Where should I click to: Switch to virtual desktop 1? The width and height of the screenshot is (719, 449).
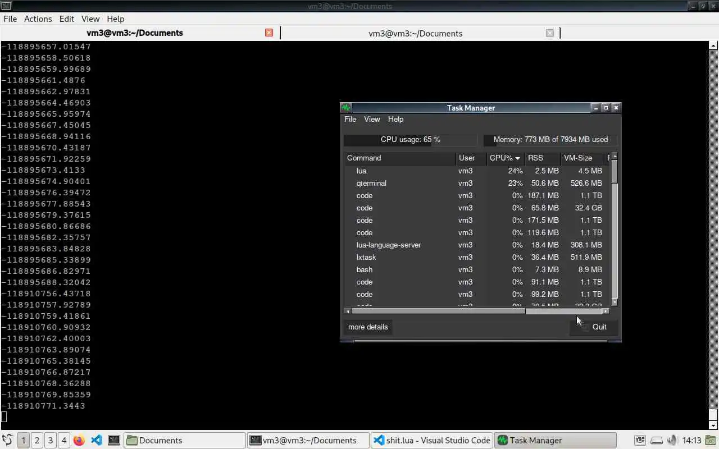pyautogui.click(x=23, y=440)
